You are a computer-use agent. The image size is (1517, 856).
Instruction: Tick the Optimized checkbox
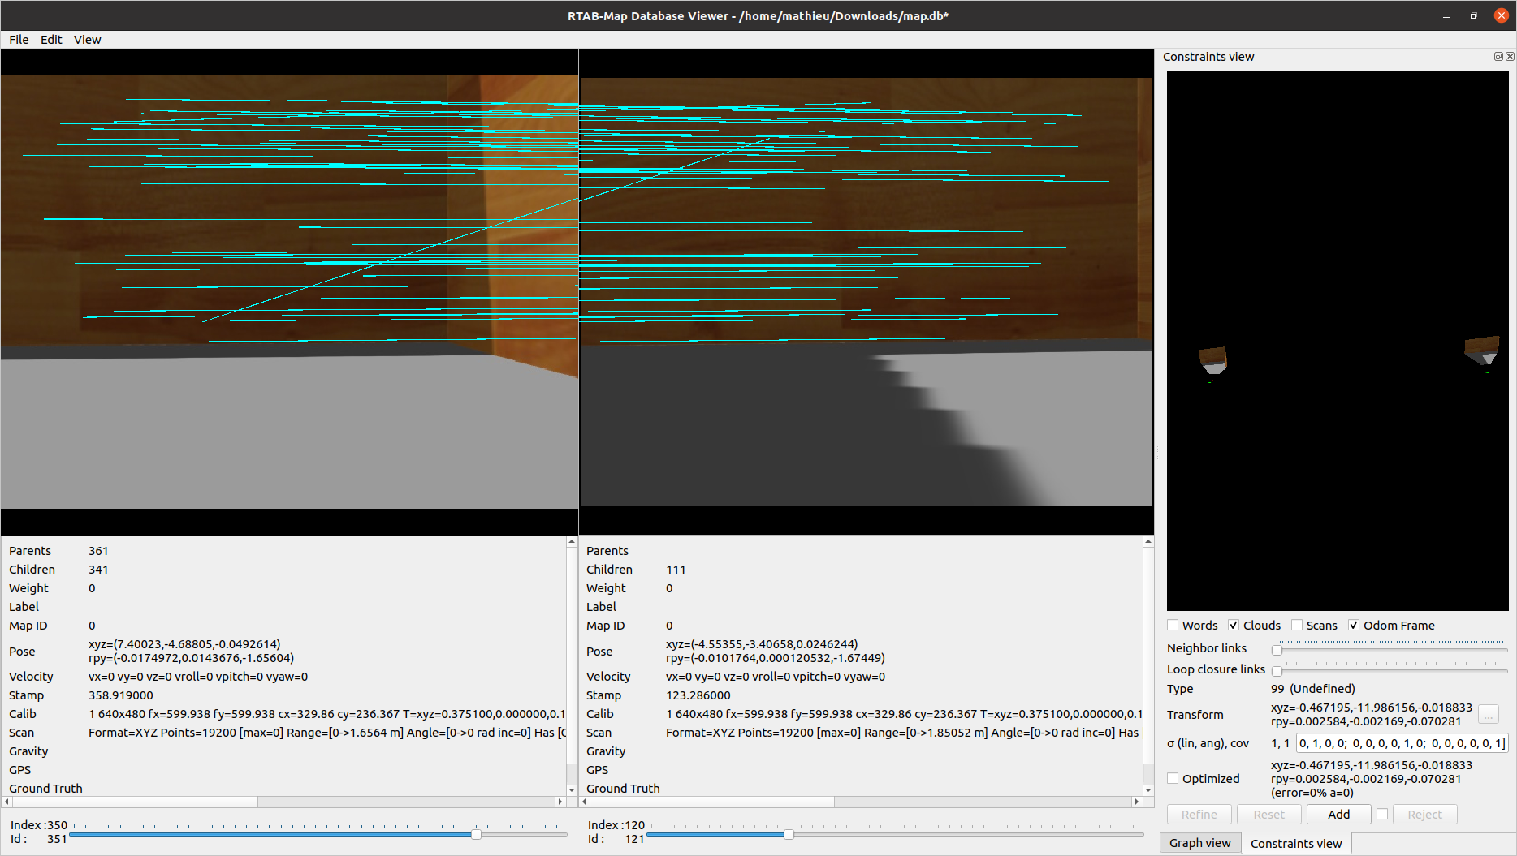[x=1173, y=778]
